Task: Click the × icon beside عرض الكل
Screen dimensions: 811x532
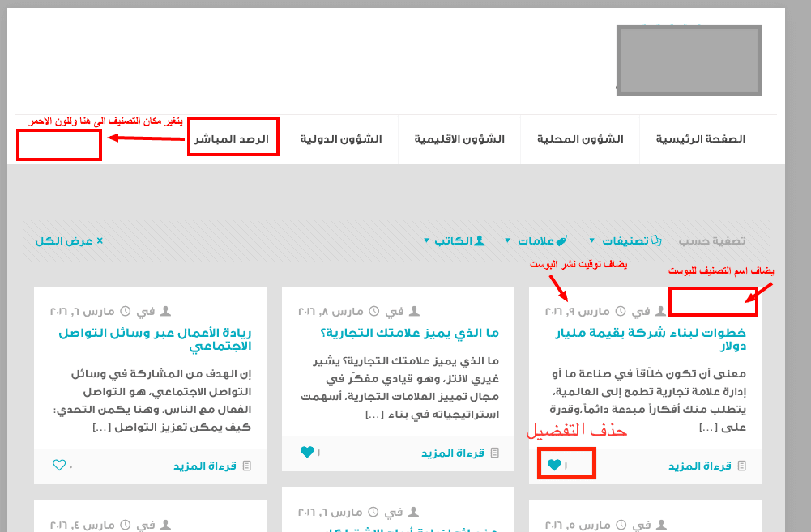Action: tap(100, 241)
